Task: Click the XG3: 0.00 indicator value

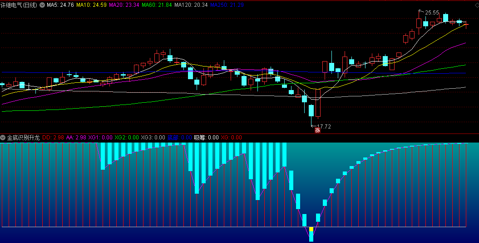Action: (153, 138)
